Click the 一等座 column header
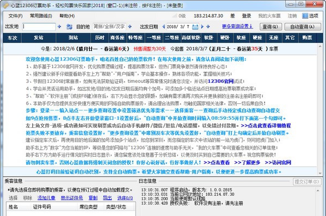 point(154,38)
